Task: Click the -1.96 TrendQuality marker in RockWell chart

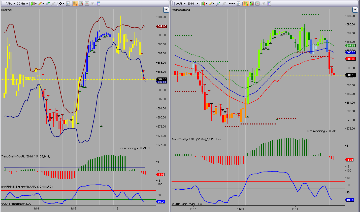Action: pos(161,175)
